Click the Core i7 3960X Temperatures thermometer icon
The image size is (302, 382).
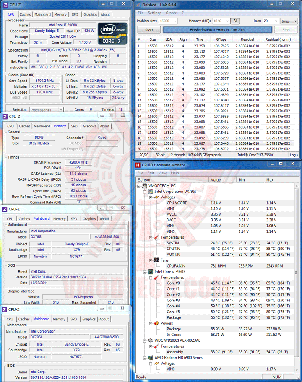(156, 278)
